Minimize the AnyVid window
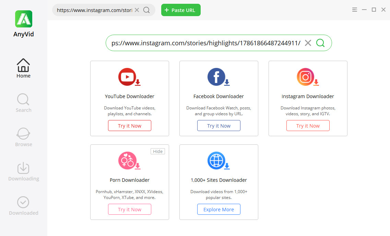Screen dimensions: 390x236 point(364,10)
